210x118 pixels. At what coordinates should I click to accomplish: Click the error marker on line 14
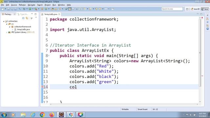pos(42,87)
